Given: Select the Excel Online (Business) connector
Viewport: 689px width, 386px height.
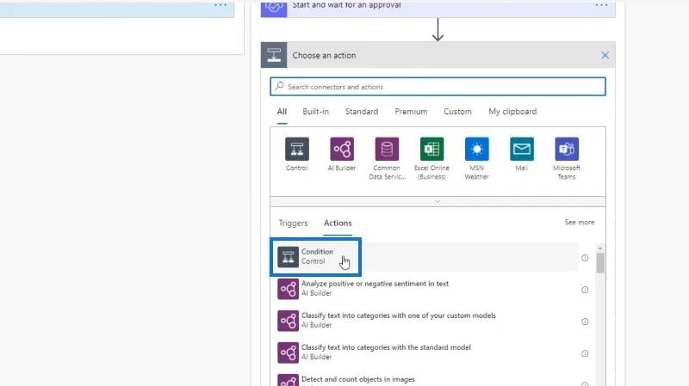Looking at the screenshot, I should [431, 149].
